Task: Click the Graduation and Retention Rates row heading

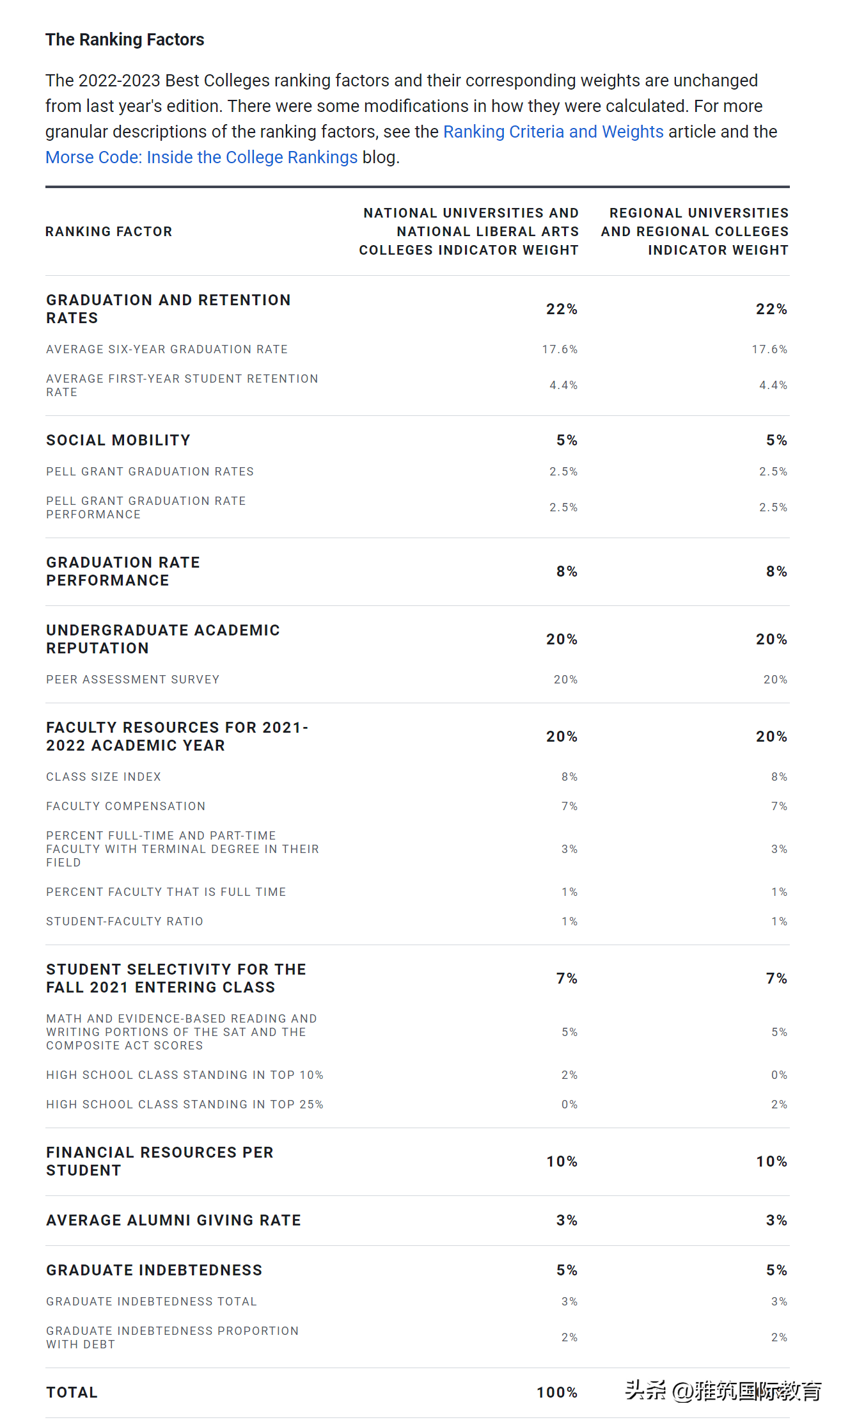Action: [x=168, y=309]
